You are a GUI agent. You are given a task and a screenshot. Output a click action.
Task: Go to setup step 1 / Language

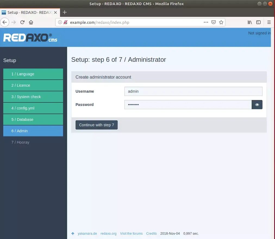33,74
